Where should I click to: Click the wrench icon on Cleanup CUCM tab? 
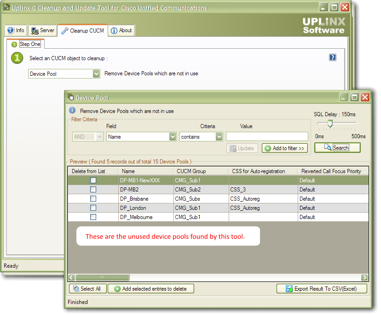pyautogui.click(x=65, y=30)
